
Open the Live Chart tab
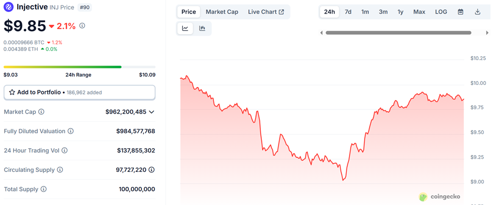pyautogui.click(x=266, y=12)
